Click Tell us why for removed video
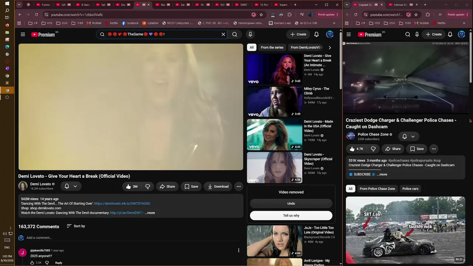 [x=291, y=215]
